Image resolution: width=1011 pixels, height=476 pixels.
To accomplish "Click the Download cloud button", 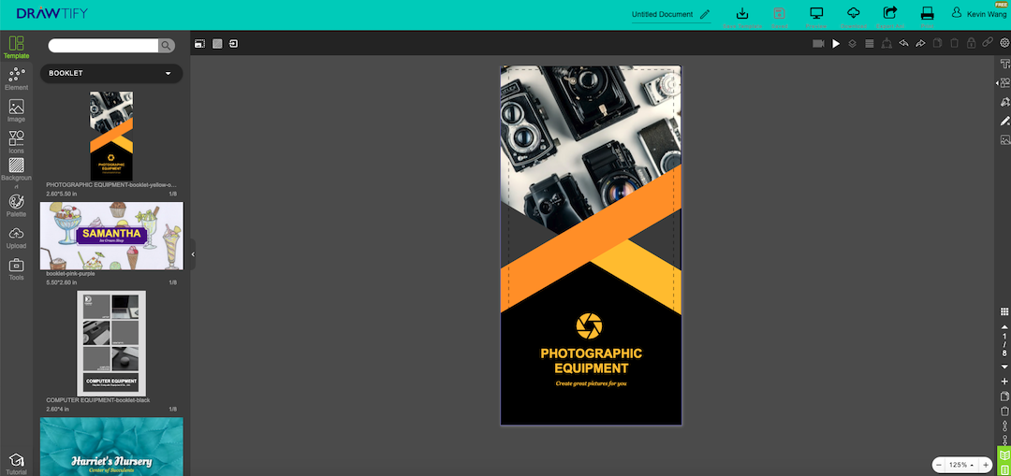I will coord(853,18).
